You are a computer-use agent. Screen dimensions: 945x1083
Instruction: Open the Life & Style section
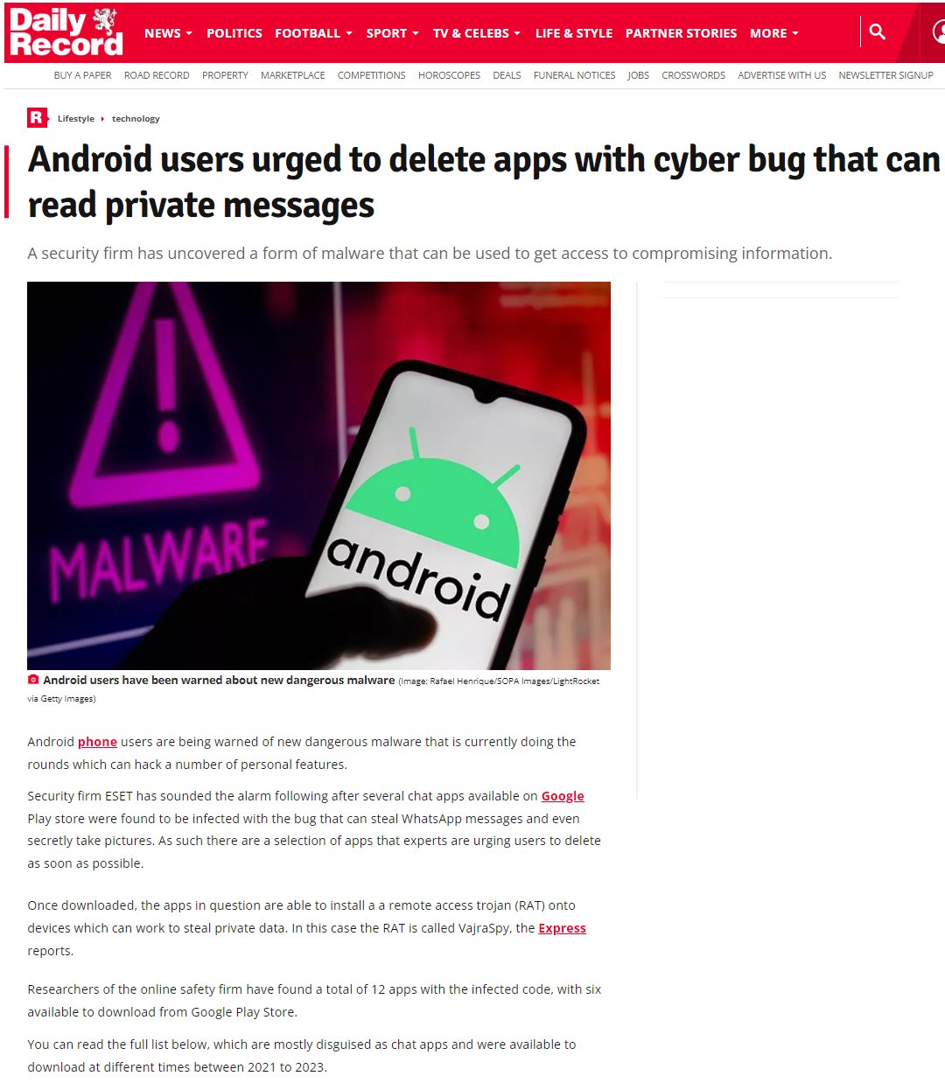[574, 33]
